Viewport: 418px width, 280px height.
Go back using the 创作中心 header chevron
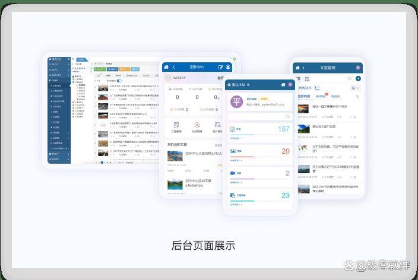pyautogui.click(x=173, y=67)
